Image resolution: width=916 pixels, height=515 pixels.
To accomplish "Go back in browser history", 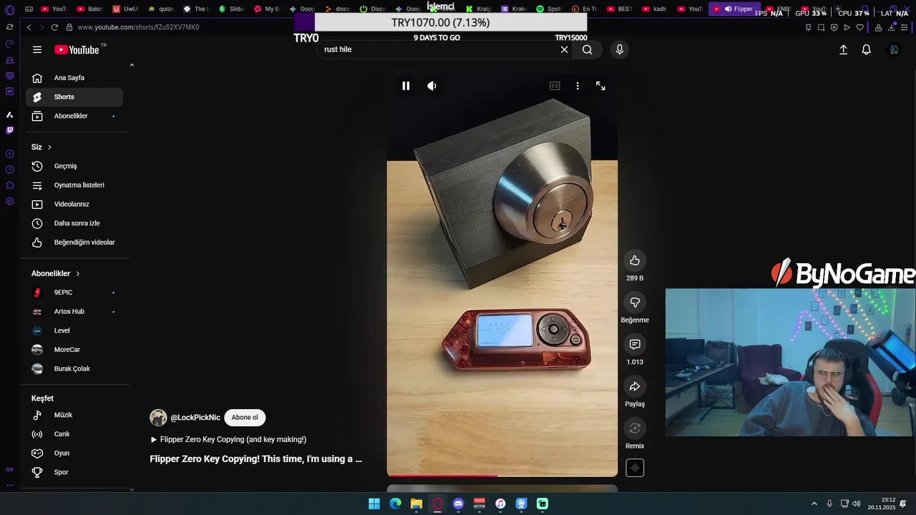I will [x=29, y=27].
